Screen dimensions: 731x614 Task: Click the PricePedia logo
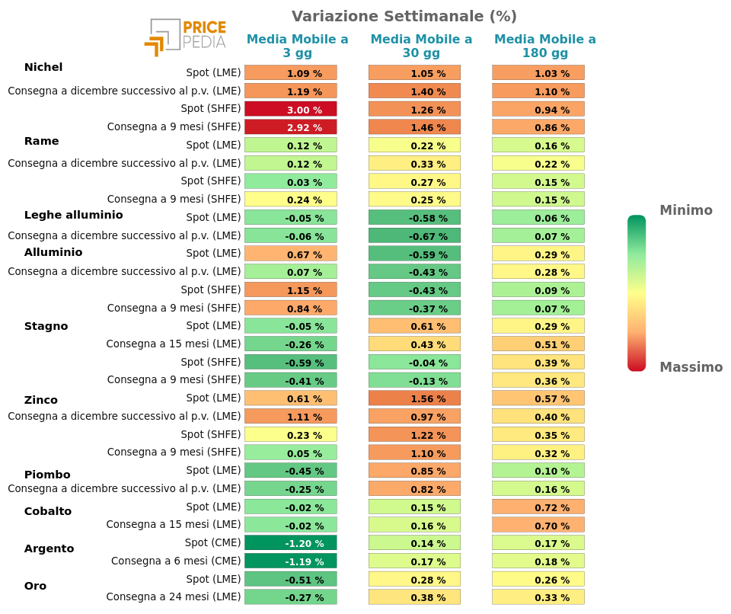click(186, 37)
